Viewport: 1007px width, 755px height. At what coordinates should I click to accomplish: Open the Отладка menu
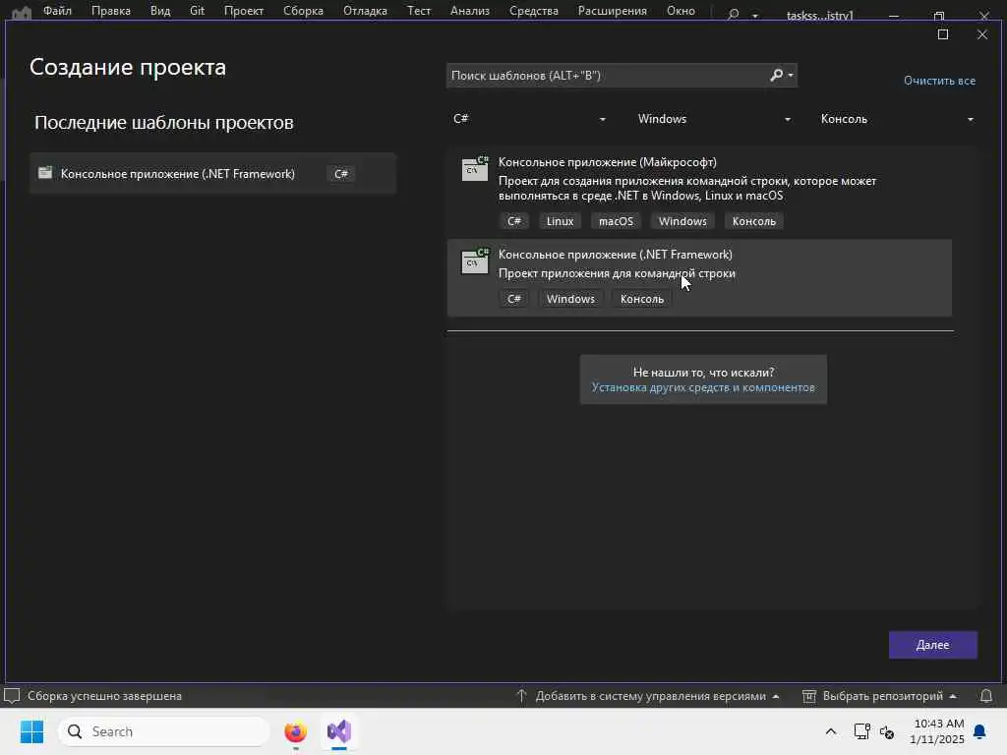tap(365, 11)
